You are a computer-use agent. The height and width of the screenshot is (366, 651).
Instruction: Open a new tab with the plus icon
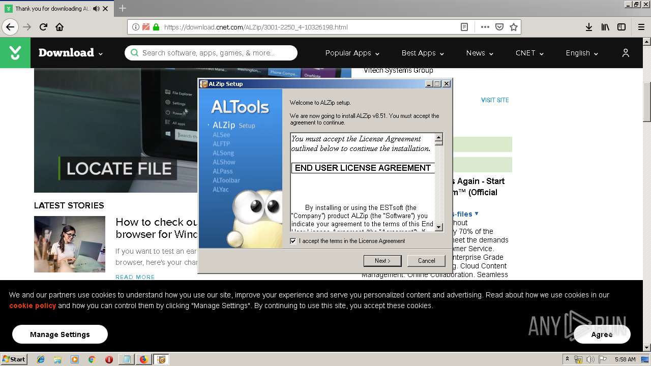click(123, 8)
